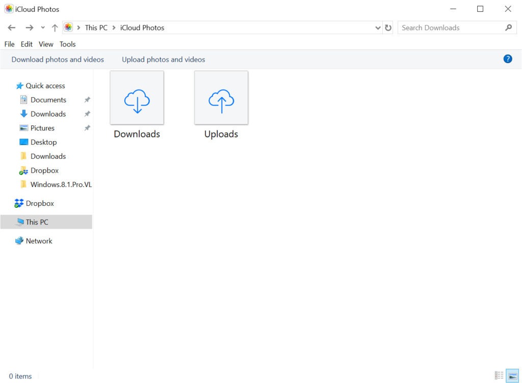Viewport: 522px width, 383px height.
Task: Click the search magnifier icon
Action: tap(508, 28)
